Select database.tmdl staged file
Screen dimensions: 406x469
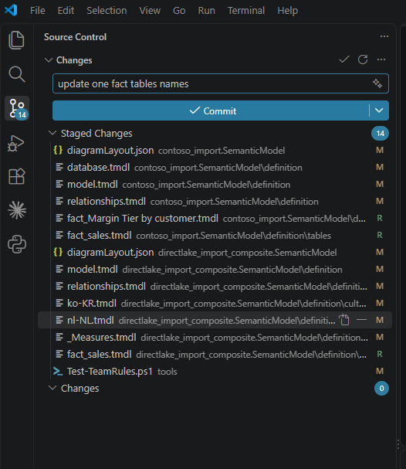pyautogui.click(x=215, y=167)
